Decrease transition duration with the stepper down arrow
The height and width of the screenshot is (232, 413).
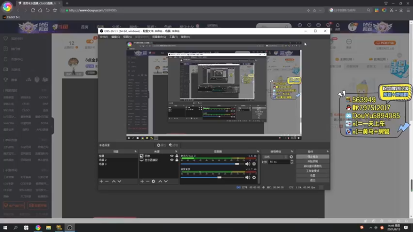(292, 163)
